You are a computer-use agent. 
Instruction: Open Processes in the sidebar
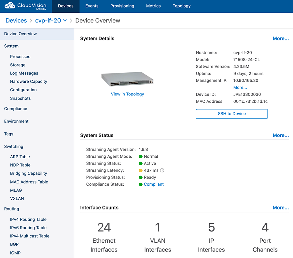point(20,57)
